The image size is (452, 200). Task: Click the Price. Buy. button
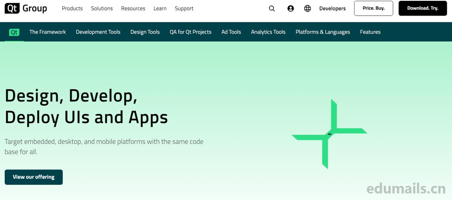[x=374, y=8]
